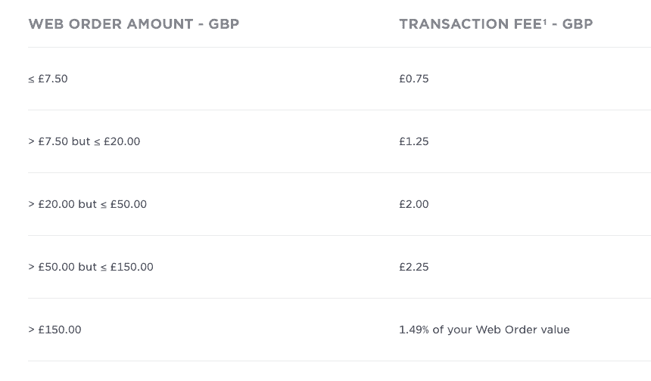Click the words Web Order value in the last row
The image size is (651, 381).
(523, 330)
